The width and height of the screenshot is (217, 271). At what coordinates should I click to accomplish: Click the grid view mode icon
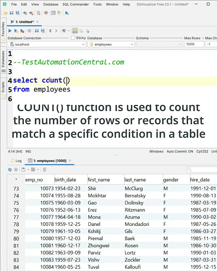click(x=33, y=169)
